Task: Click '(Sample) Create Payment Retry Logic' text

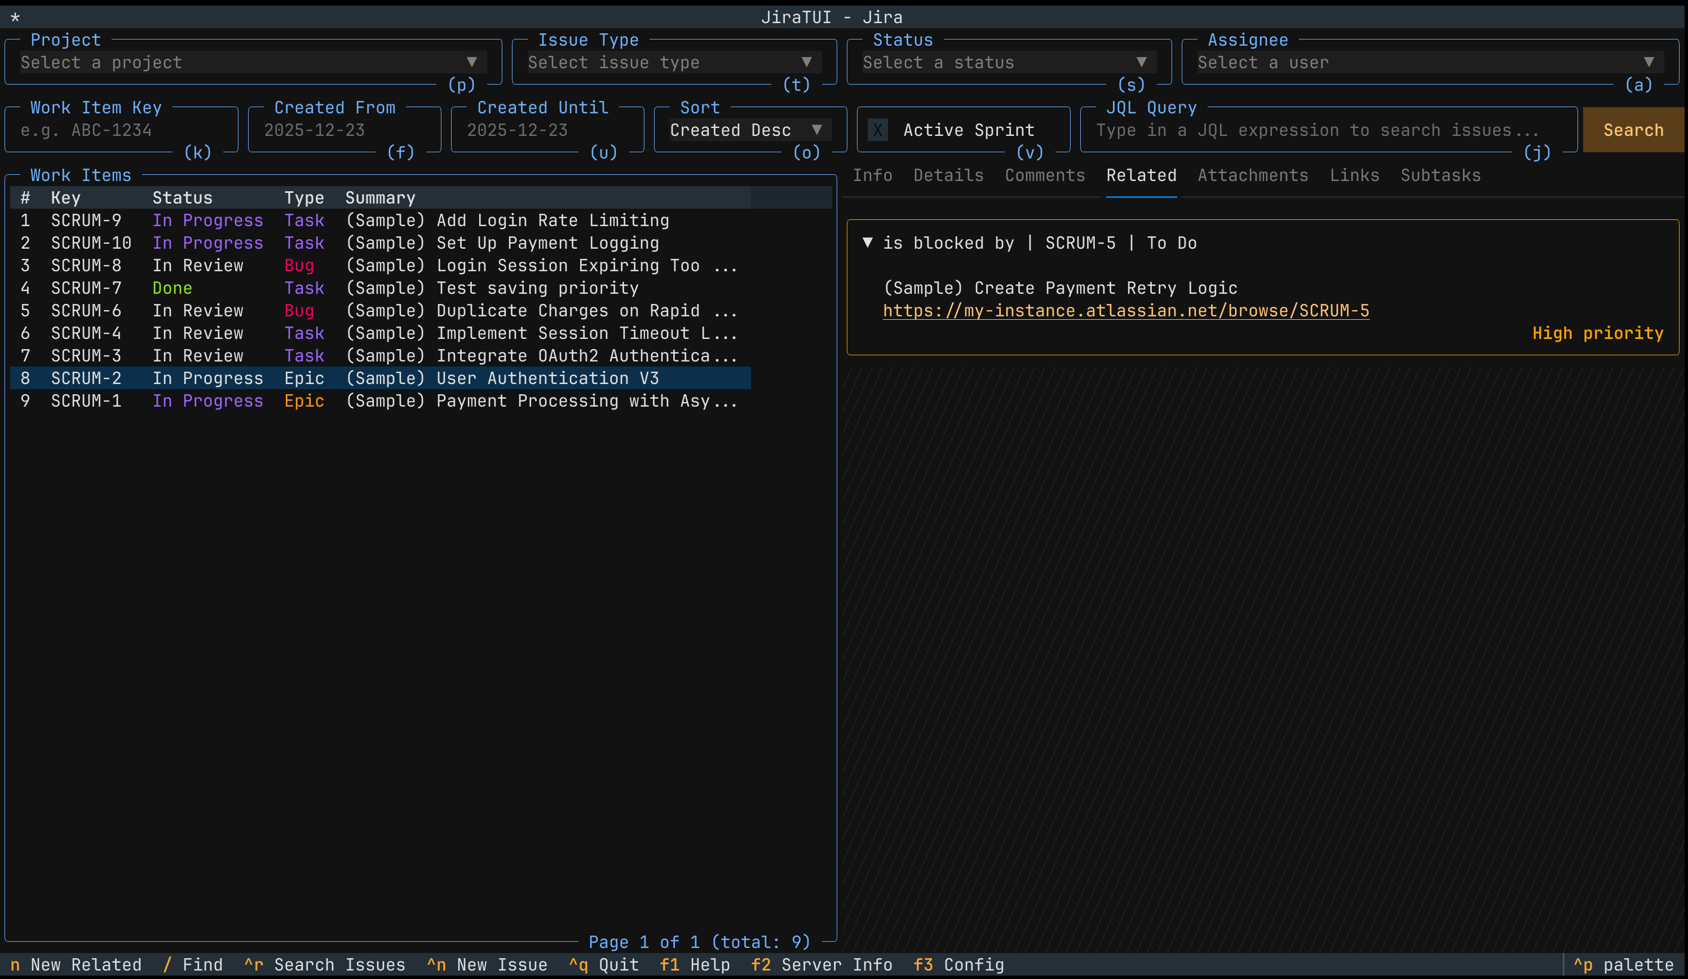Action: 1060,288
